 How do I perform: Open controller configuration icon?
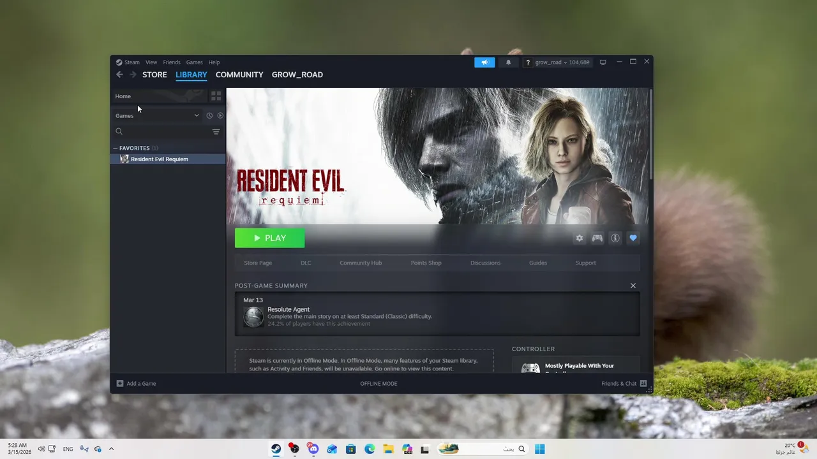click(x=597, y=238)
